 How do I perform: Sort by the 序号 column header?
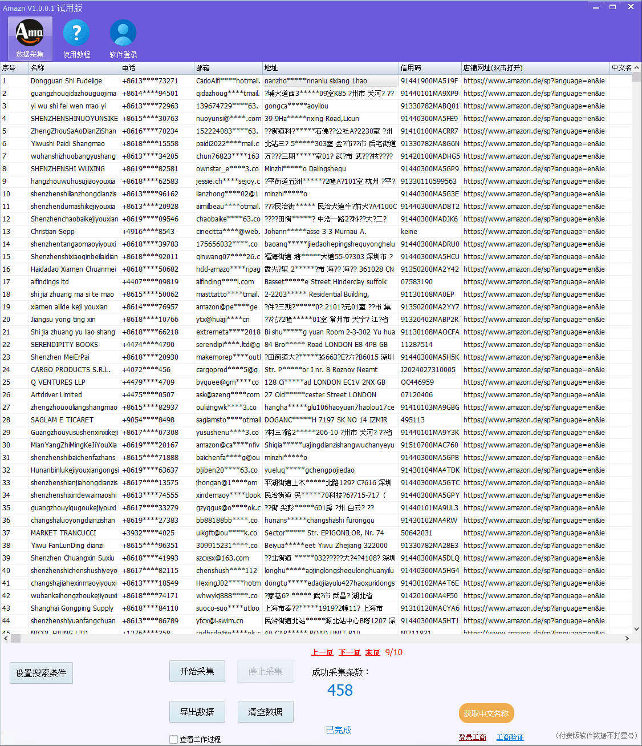tap(15, 68)
